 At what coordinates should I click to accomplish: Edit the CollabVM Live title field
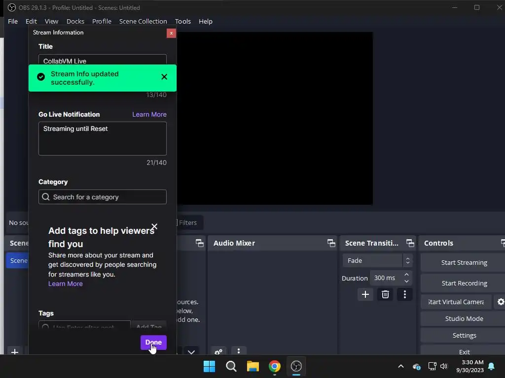coord(103,61)
